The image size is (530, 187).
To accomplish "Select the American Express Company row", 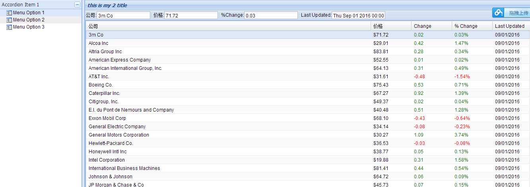I will (x=308, y=60).
